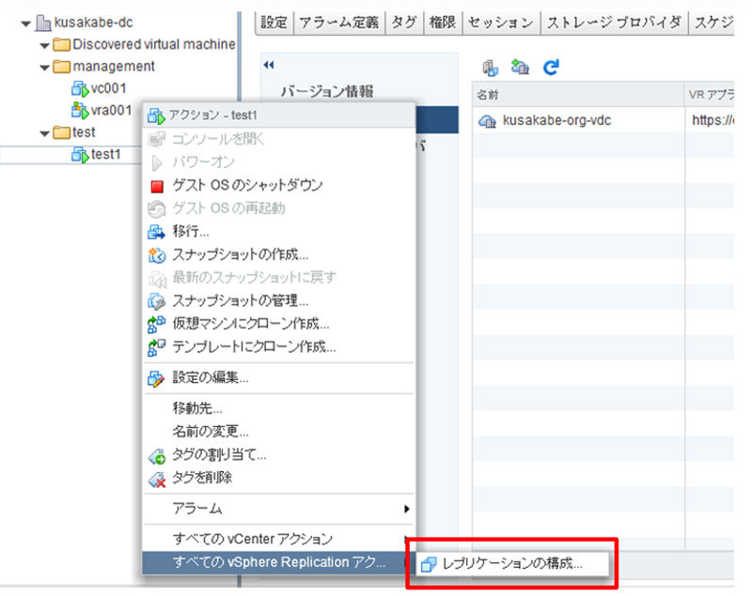
Task: Switch to the 権限 tab
Action: click(x=442, y=23)
